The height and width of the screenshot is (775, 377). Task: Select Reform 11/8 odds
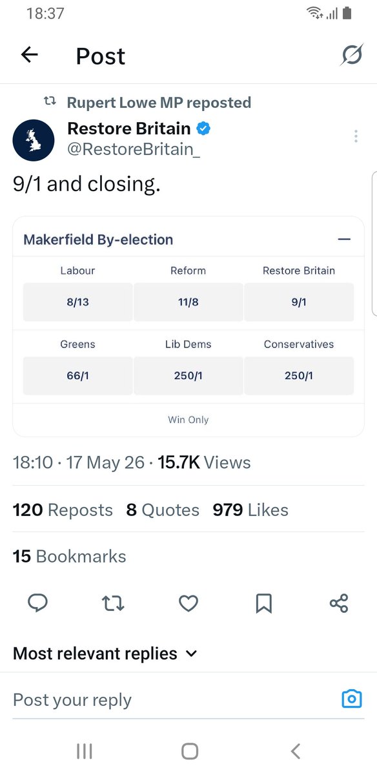(x=188, y=302)
